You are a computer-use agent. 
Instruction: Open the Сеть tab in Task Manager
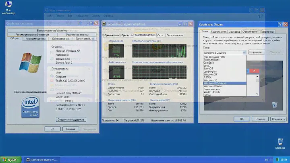[x=160, y=36]
